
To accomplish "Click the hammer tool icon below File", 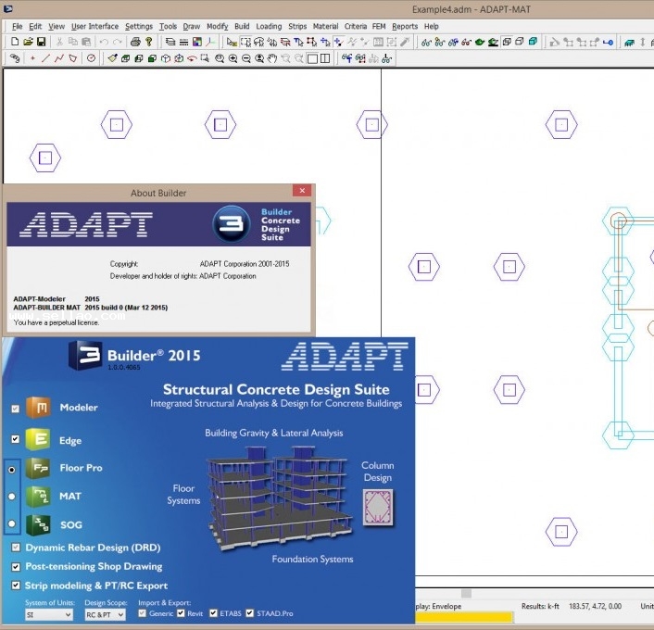I will tap(15, 58).
